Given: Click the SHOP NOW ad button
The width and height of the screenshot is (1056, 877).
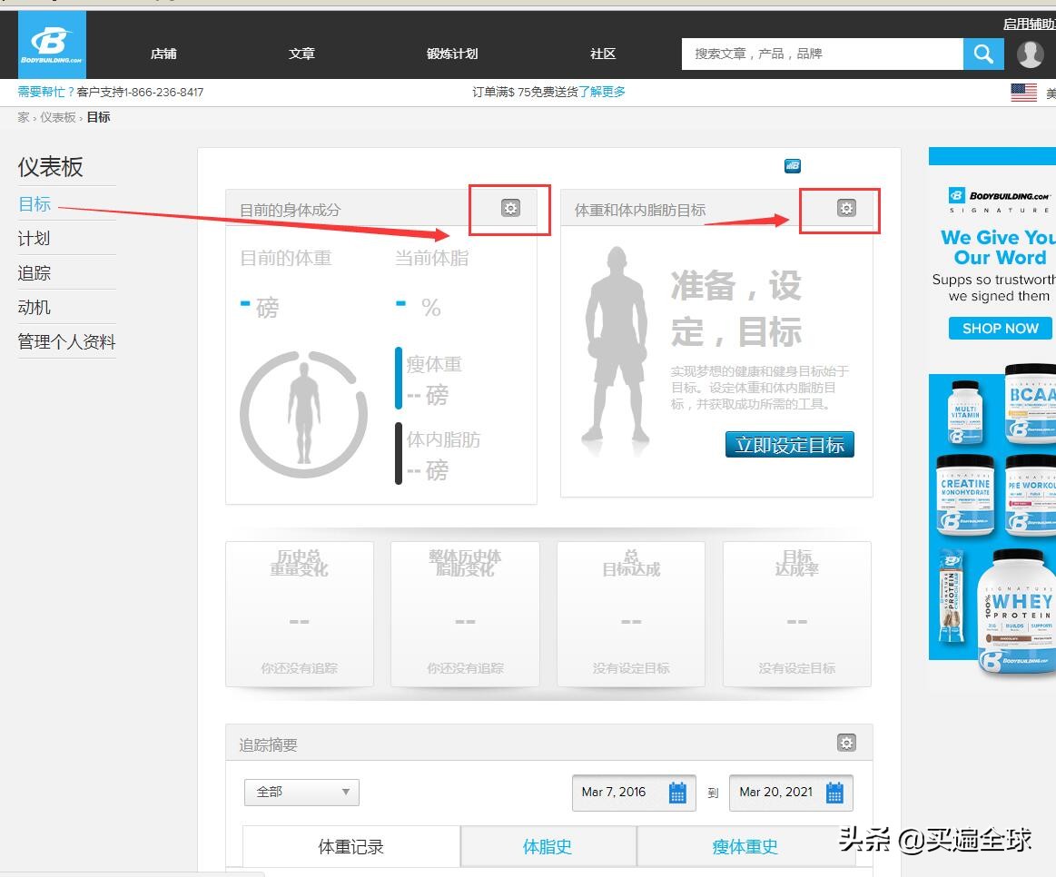Looking at the screenshot, I should pyautogui.click(x=999, y=328).
